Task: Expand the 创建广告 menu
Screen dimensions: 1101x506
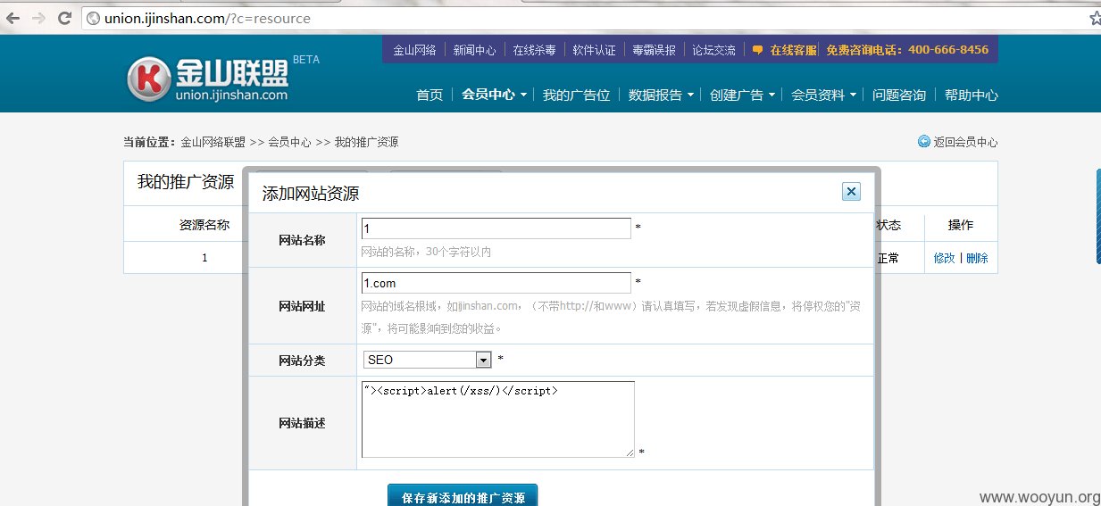Action: point(742,95)
